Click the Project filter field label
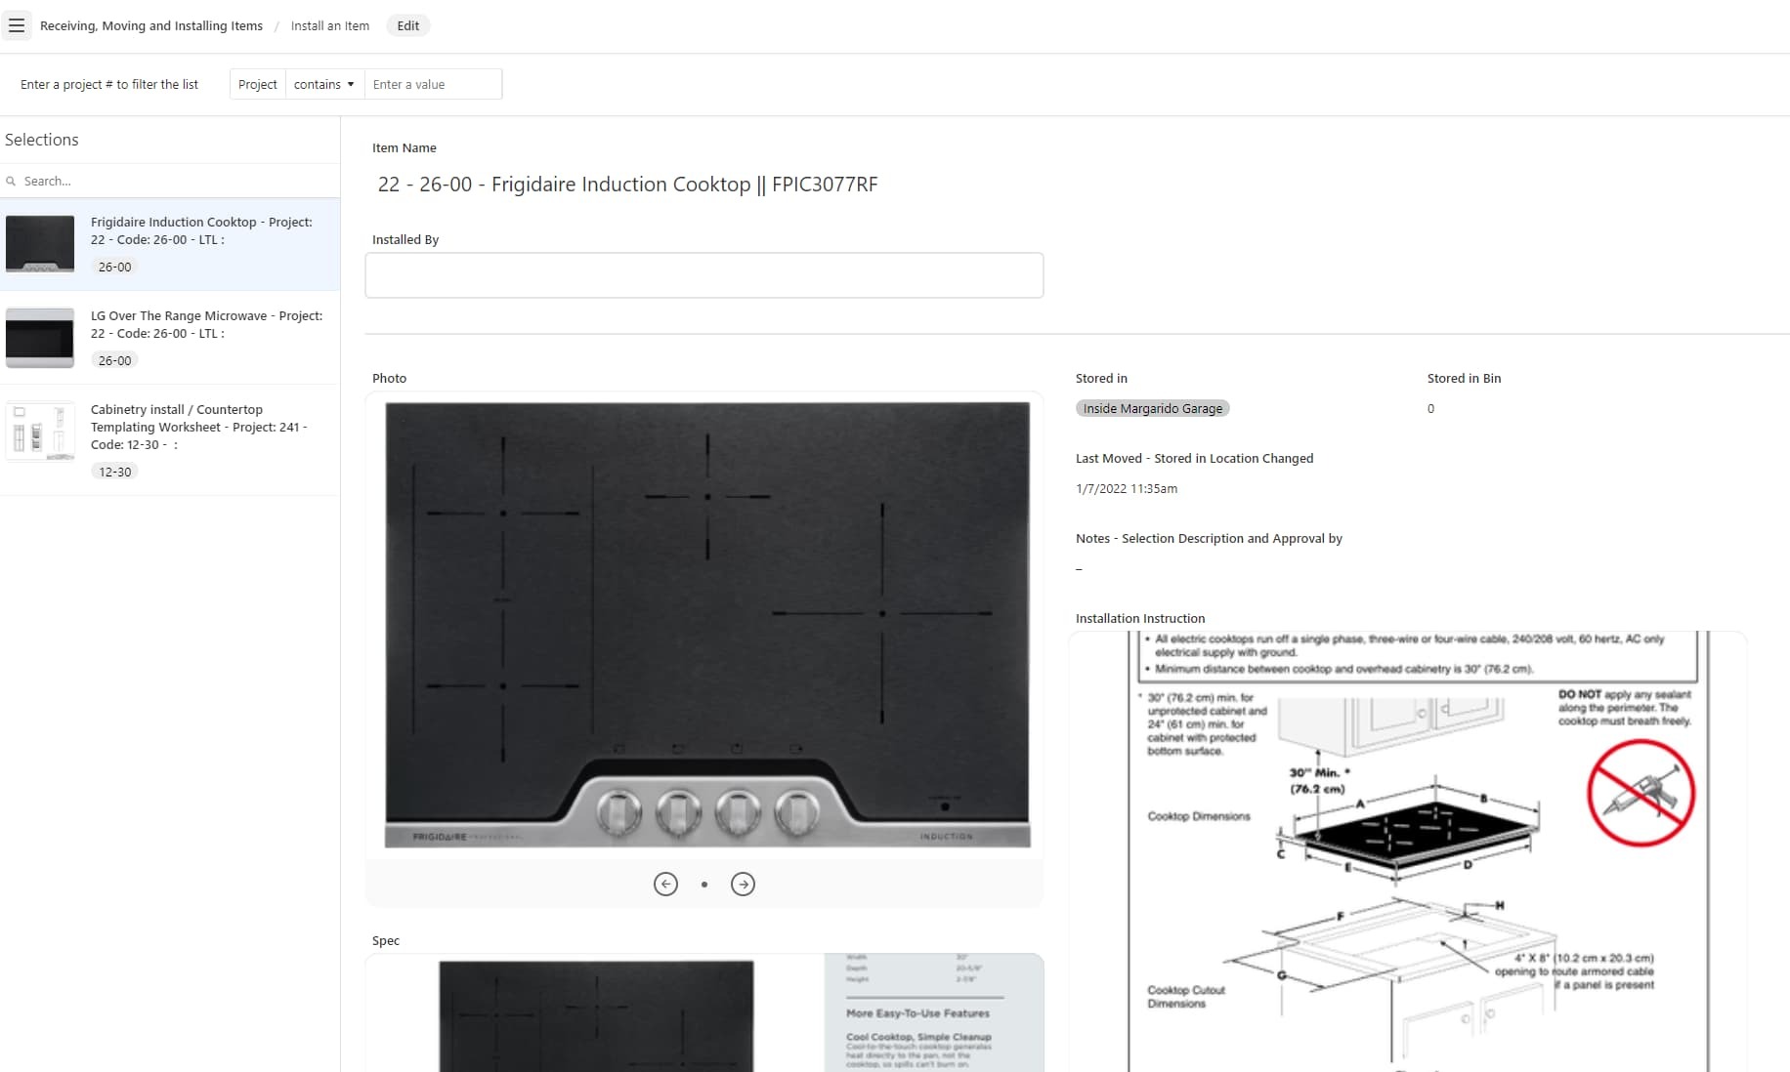Viewport: 1790px width, 1072px height. [258, 84]
